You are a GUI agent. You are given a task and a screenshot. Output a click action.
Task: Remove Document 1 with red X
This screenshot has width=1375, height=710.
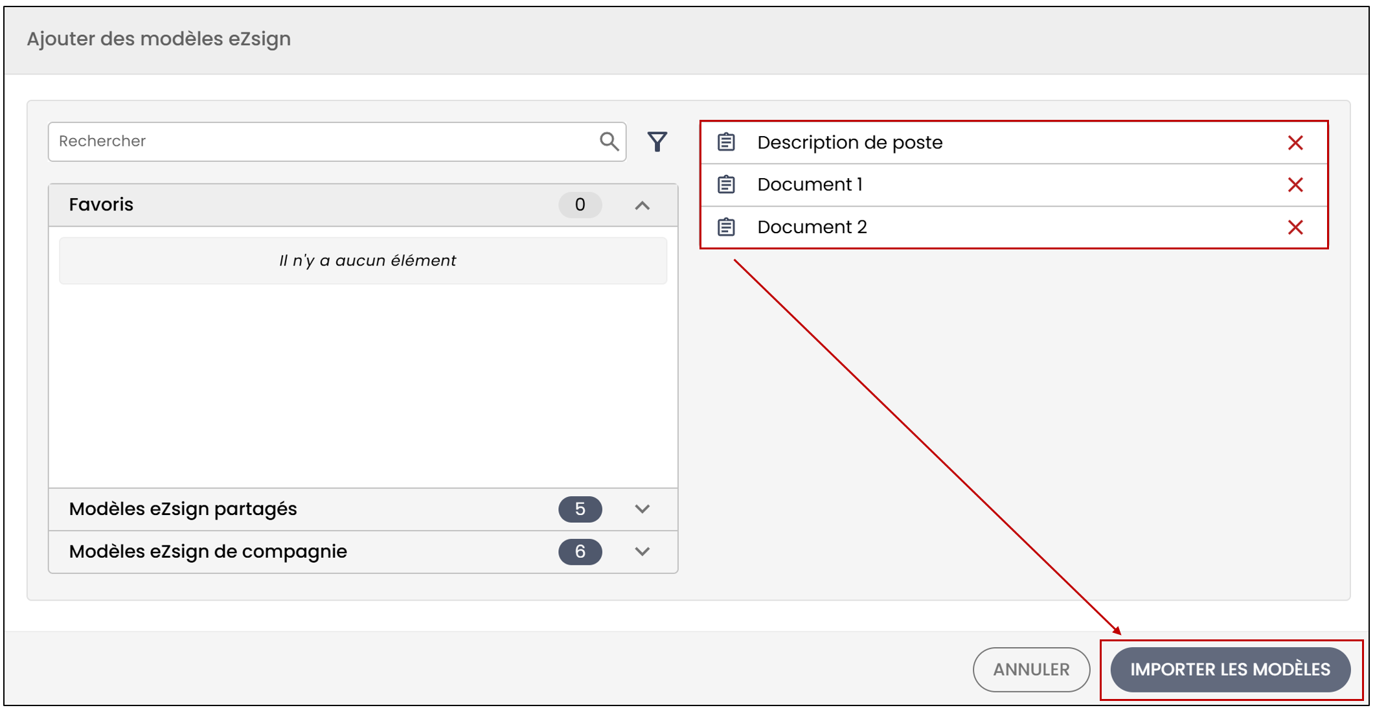coord(1295,185)
